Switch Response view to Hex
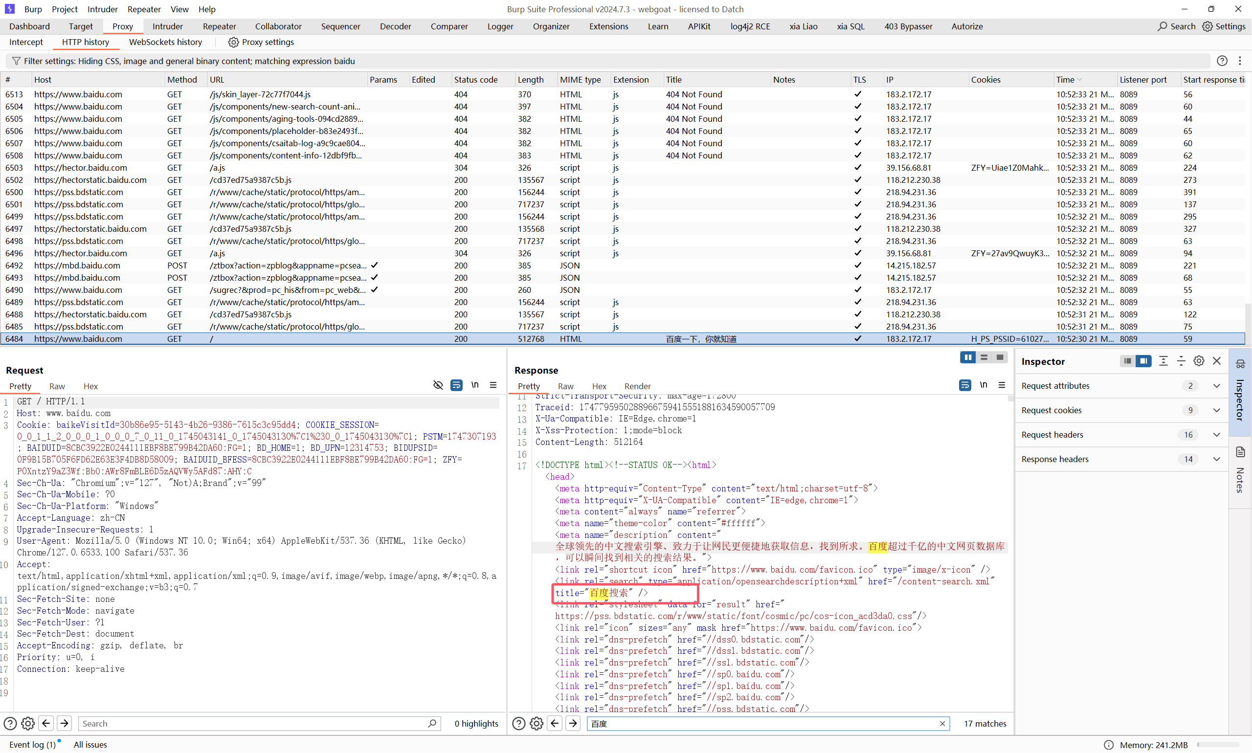Screen dimensions: 1252x753 tap(600, 386)
